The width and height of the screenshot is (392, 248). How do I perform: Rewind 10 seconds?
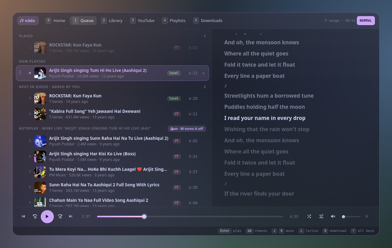point(35,216)
